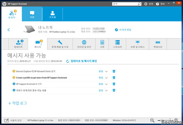This screenshot has height=125, width=183.
Task: Click the refresh icon beside 업데이트 및 메시지 확인
Action: [68, 61]
